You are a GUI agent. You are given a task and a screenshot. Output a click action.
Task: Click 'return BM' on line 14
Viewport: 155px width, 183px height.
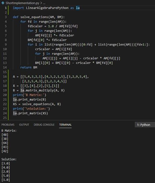tap(29, 67)
